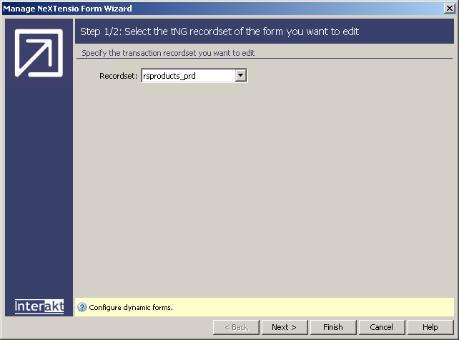
Task: Click the greyed-out Back button
Action: point(235,327)
